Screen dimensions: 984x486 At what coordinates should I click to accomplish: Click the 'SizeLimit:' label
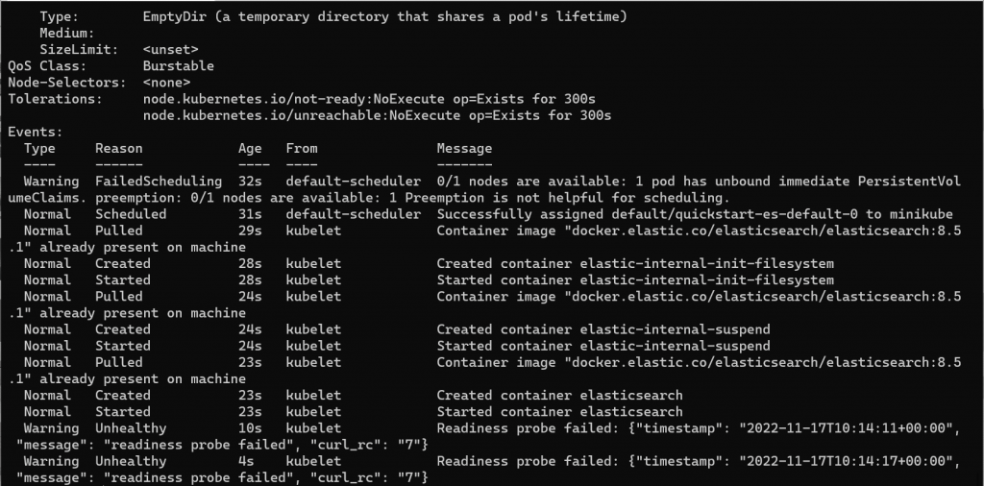[x=79, y=50]
